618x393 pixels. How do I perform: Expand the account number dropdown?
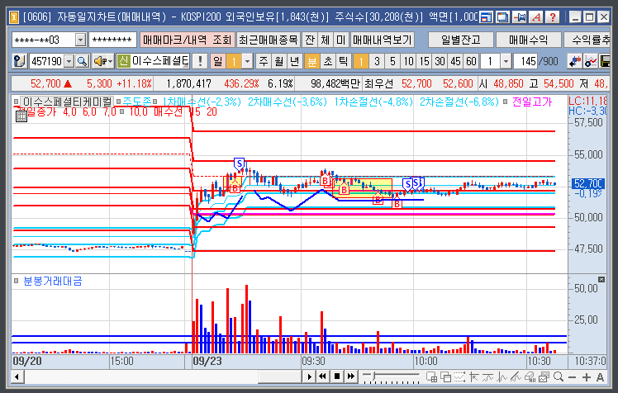[x=80, y=40]
